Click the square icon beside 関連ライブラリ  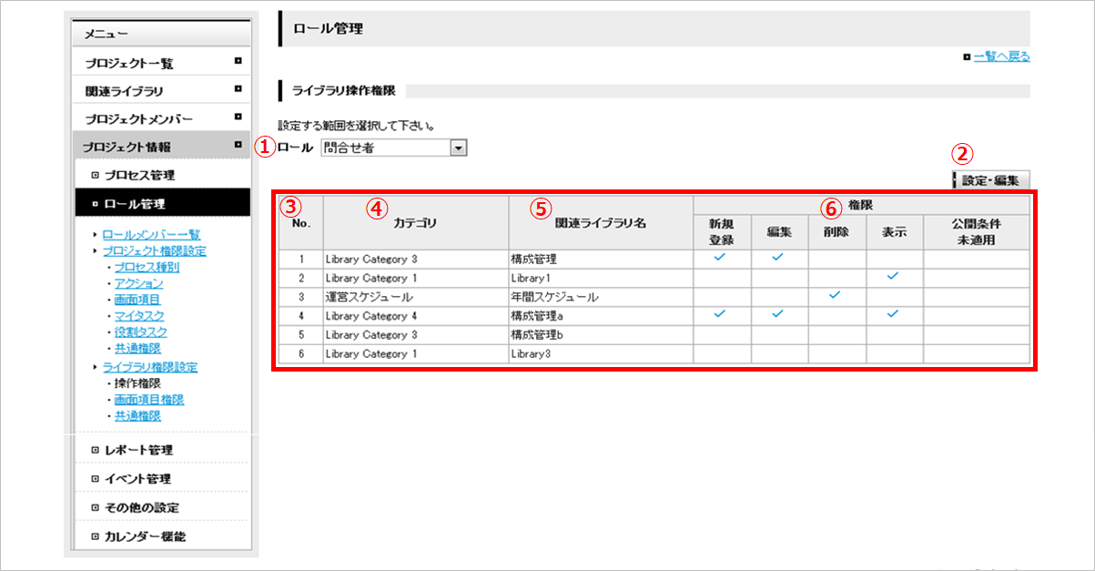click(238, 89)
